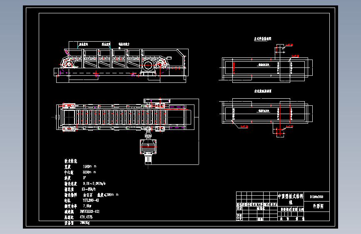Select the 粒度≤300mm text

click(108, 195)
